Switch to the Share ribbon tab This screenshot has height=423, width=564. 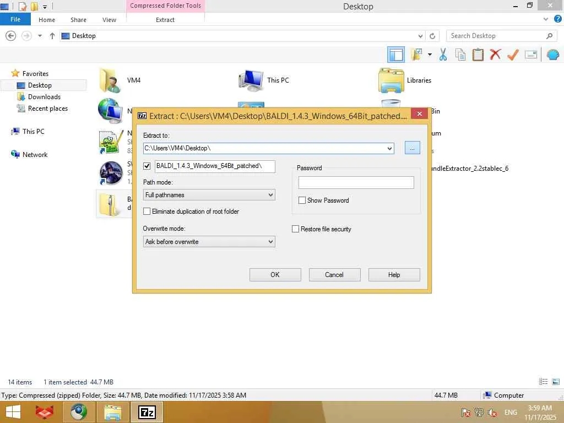click(x=78, y=20)
